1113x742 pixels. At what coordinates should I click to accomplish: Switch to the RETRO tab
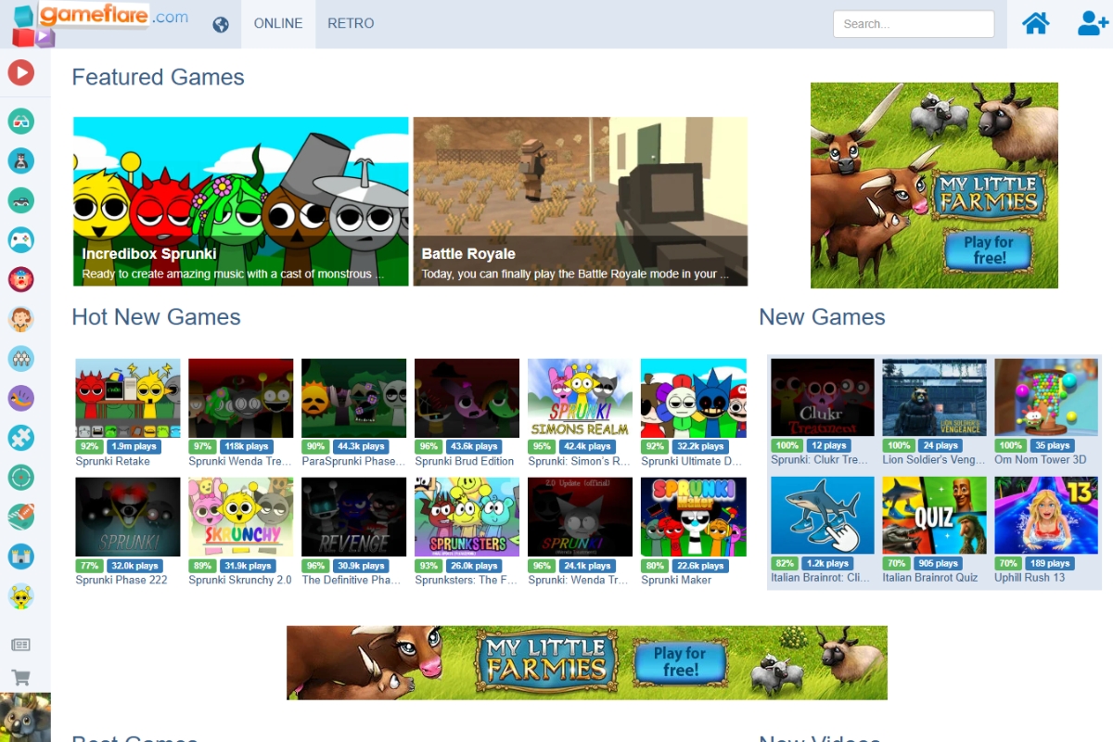point(351,23)
